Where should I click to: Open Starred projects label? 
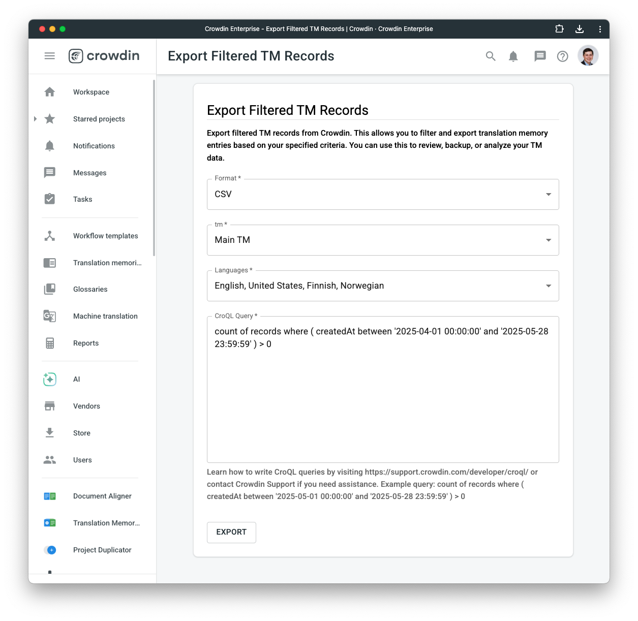99,119
